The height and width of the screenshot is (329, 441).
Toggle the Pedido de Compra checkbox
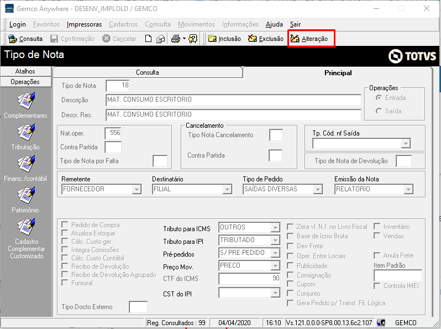coord(65,225)
